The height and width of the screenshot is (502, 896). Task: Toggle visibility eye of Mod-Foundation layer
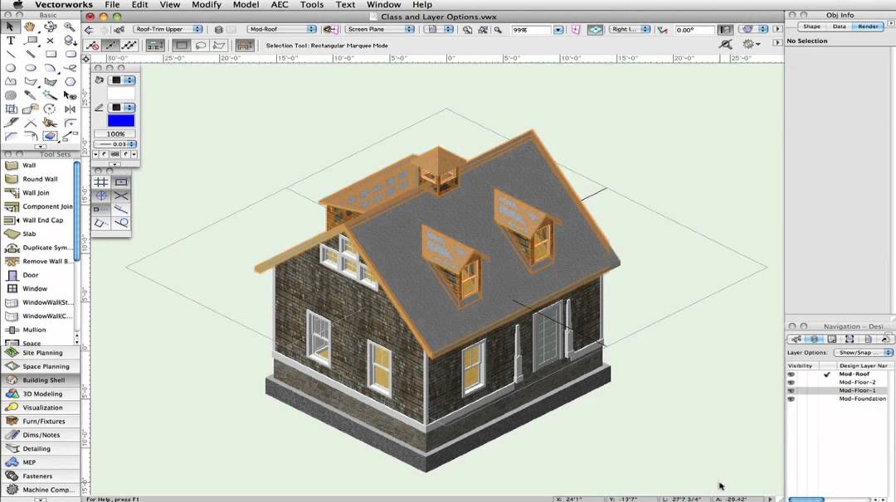791,398
